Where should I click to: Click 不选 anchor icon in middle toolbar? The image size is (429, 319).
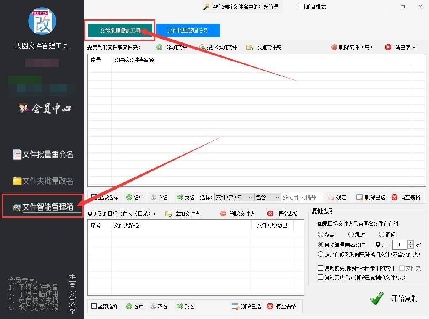coord(153,197)
